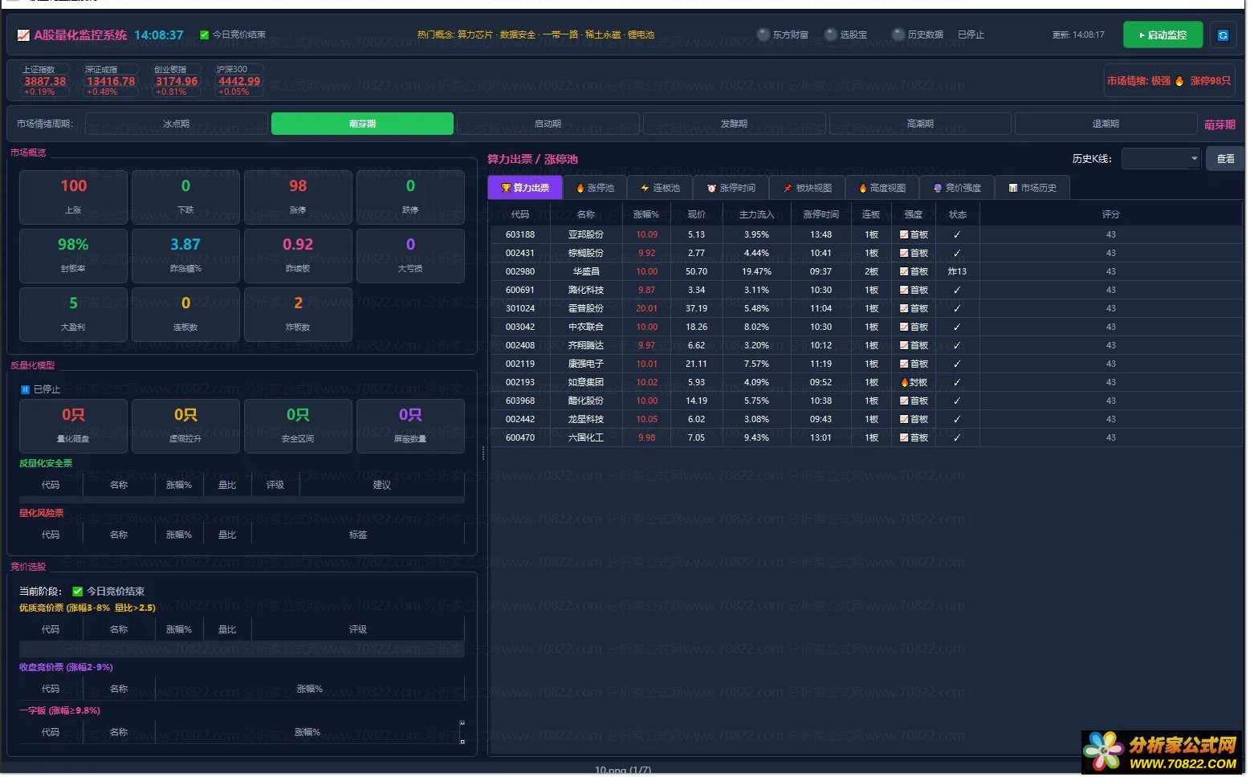This screenshot has height=777, width=1250.
Task: Choose the 历史数据 radio option
Action: tap(898, 35)
